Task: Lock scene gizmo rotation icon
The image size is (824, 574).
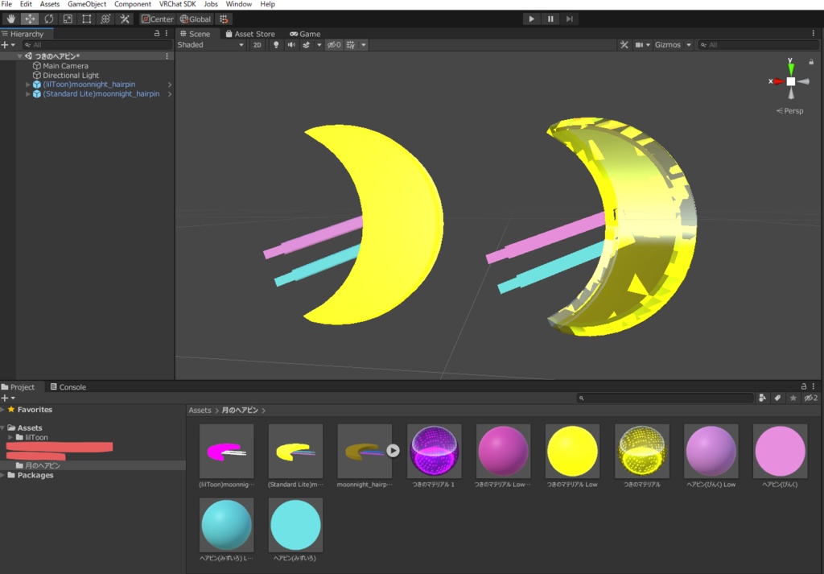Action: [x=811, y=62]
